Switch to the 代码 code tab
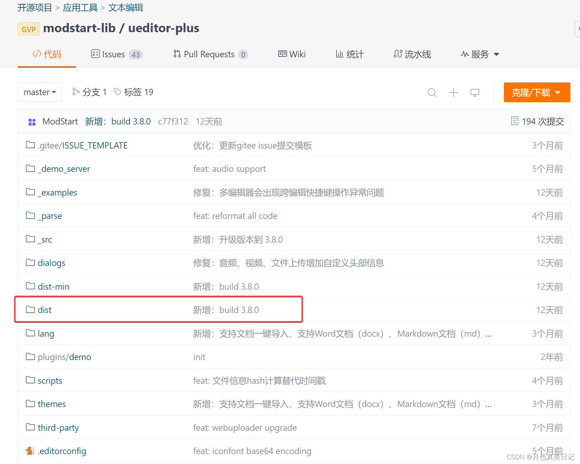580x464 pixels. pyautogui.click(x=47, y=54)
